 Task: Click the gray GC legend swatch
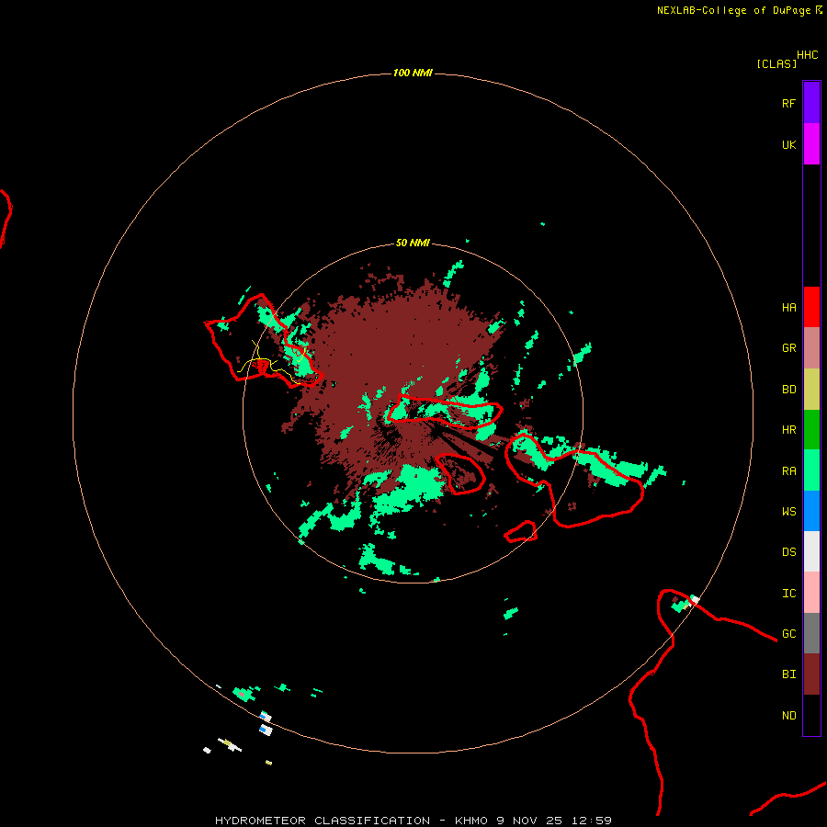point(811,633)
